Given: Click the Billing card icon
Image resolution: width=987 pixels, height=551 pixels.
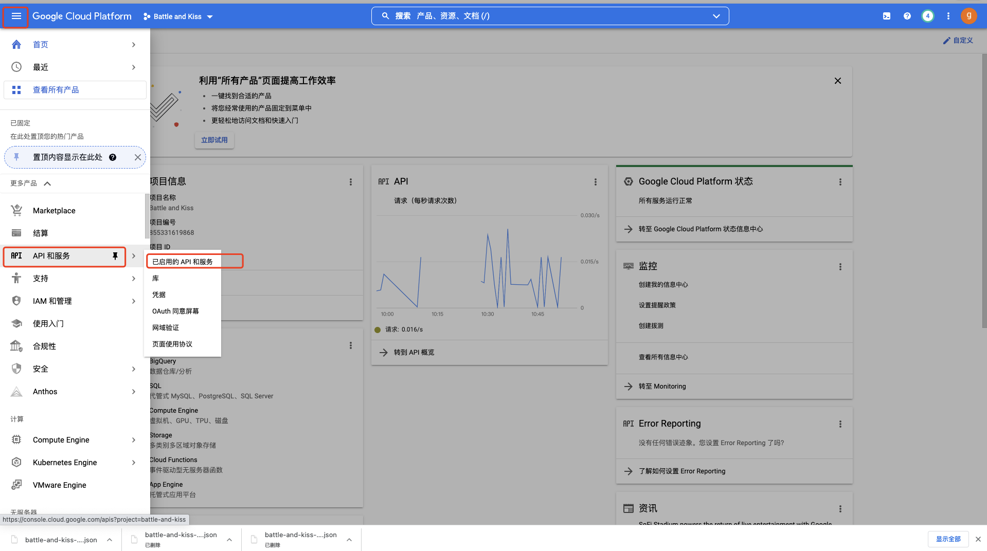Looking at the screenshot, I should (x=16, y=233).
